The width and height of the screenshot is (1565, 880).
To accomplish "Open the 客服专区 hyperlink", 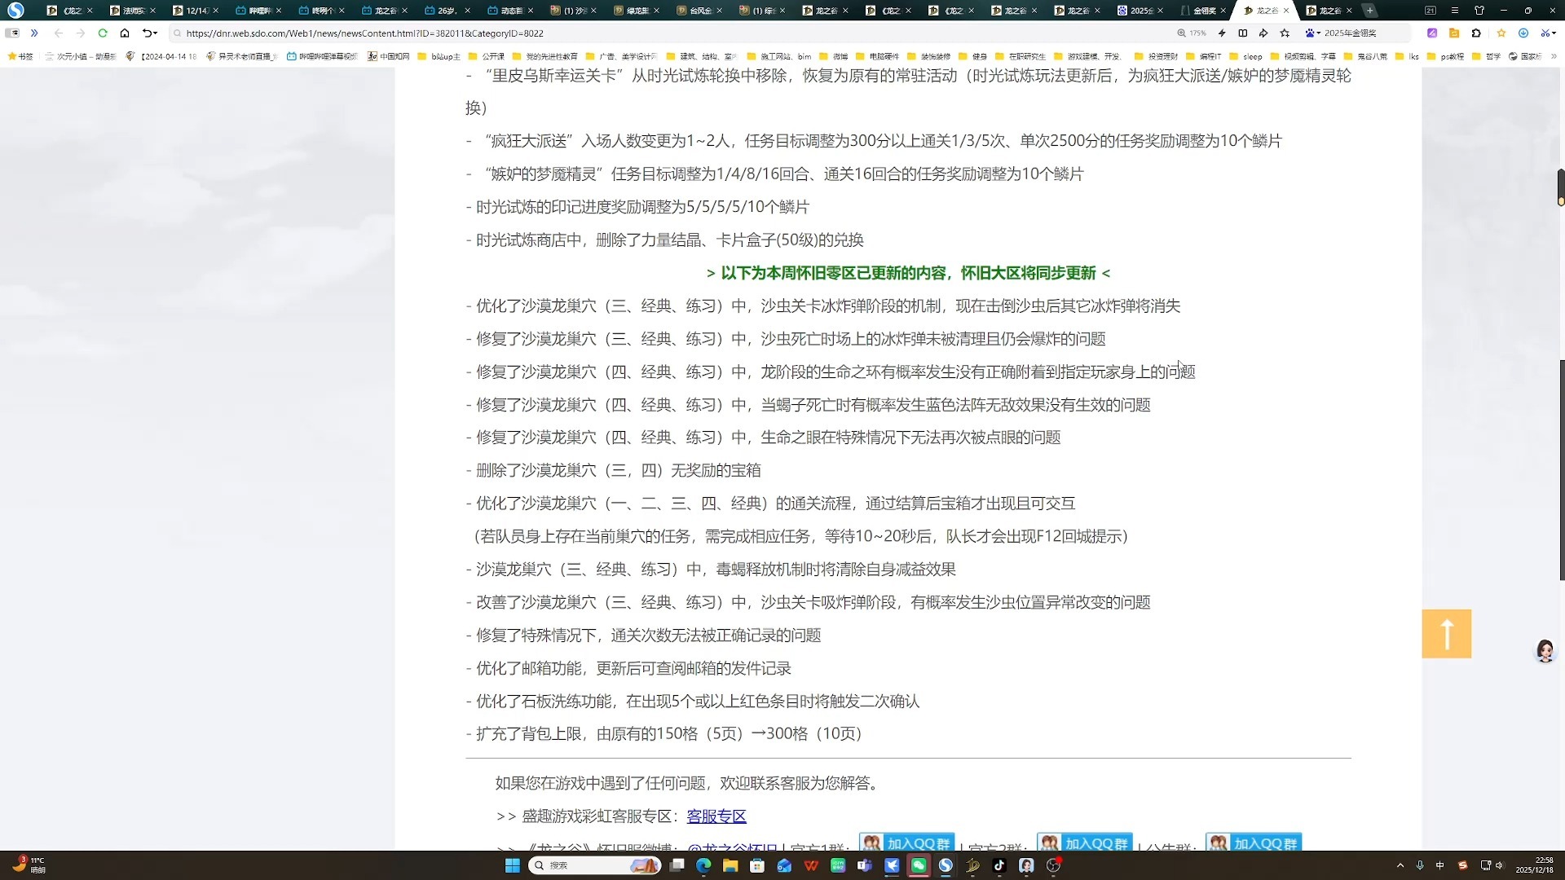I will [716, 816].
